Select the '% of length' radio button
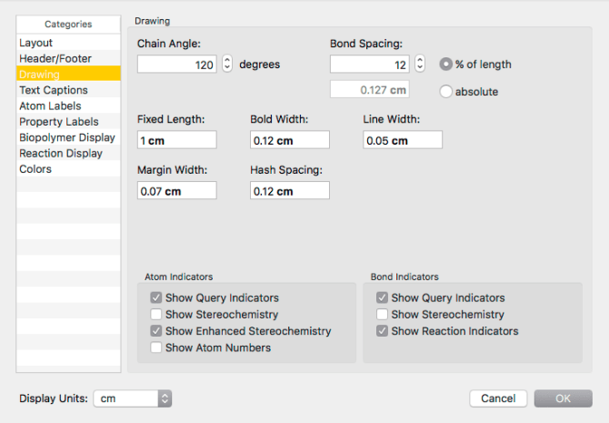The height and width of the screenshot is (423, 609). 446,65
